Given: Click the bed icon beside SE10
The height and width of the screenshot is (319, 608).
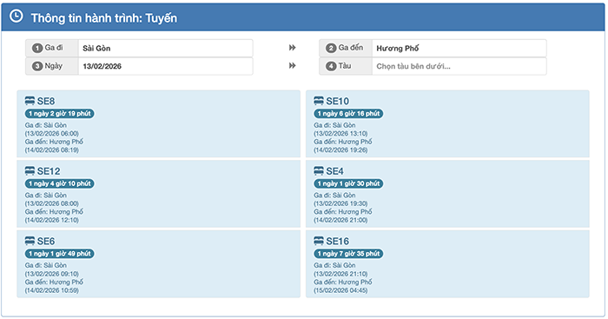Looking at the screenshot, I should (319, 101).
